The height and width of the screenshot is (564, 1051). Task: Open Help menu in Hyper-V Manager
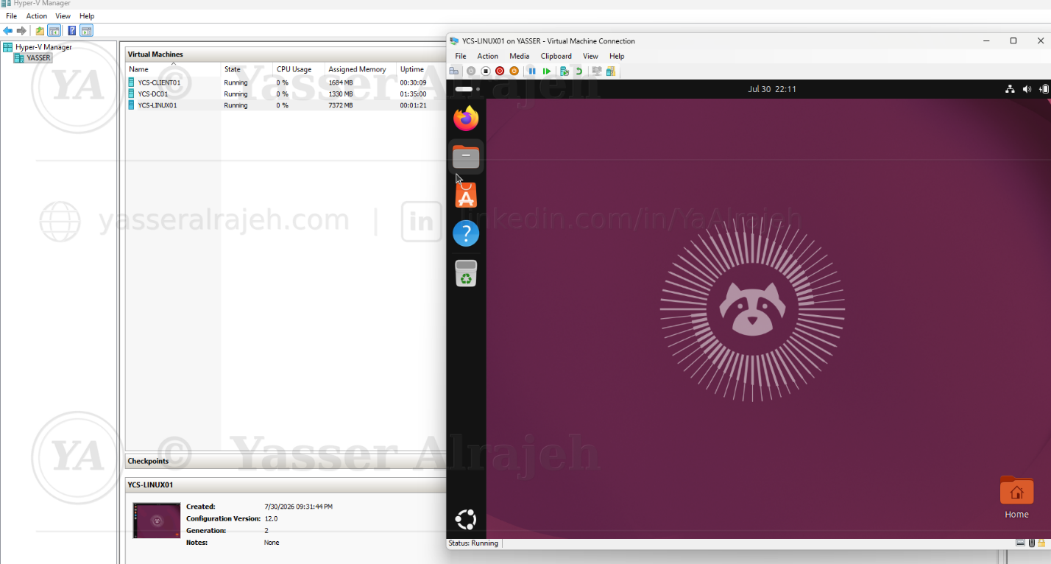(87, 16)
